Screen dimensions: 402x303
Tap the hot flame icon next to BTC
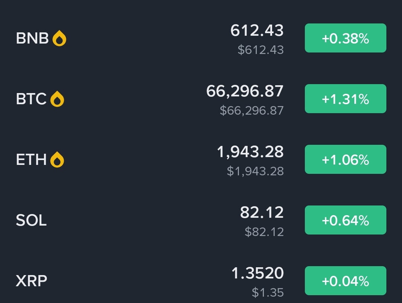point(57,99)
